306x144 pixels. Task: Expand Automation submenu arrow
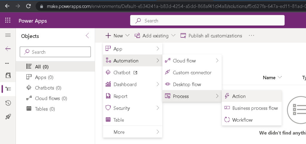(x=158, y=61)
